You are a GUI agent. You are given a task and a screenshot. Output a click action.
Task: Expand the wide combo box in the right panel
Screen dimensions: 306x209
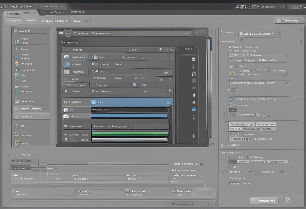coord(257,60)
